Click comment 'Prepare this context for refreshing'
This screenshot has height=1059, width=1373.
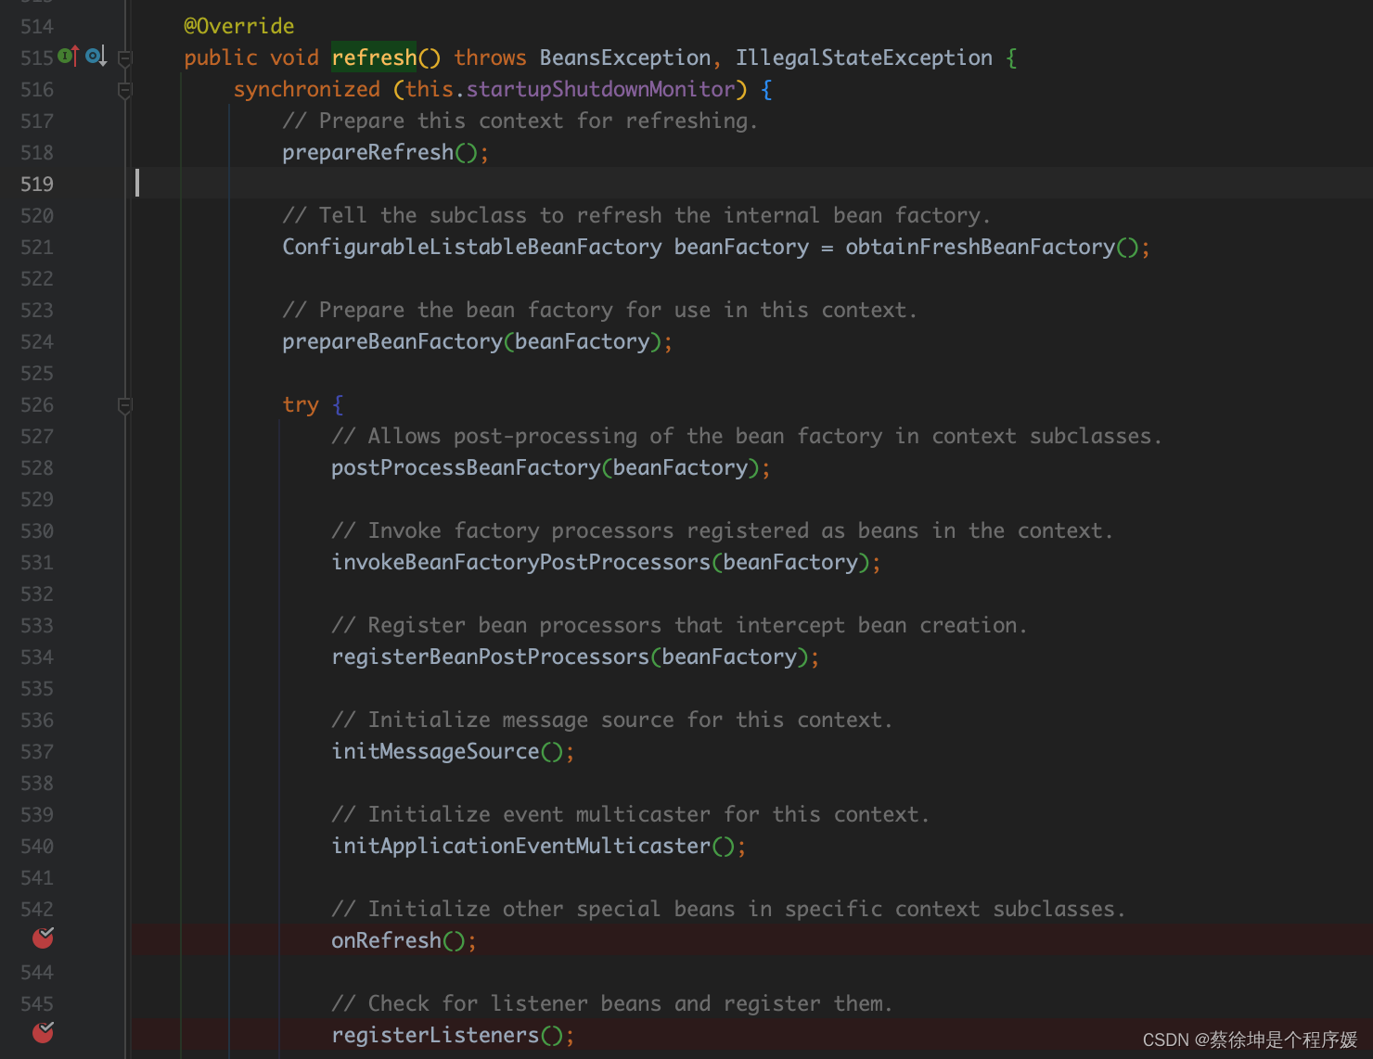520,121
